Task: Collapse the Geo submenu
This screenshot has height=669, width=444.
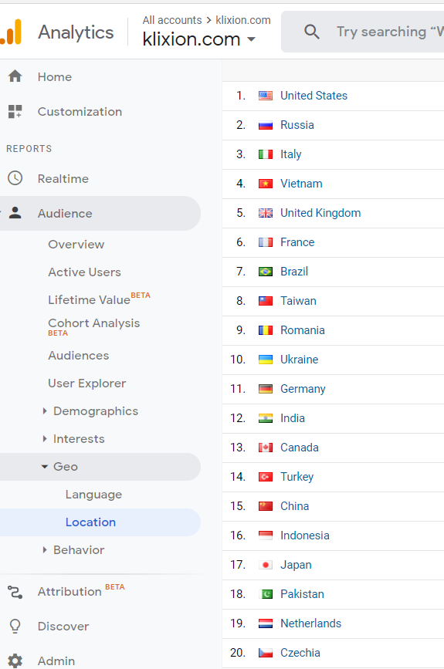Action: tap(45, 466)
